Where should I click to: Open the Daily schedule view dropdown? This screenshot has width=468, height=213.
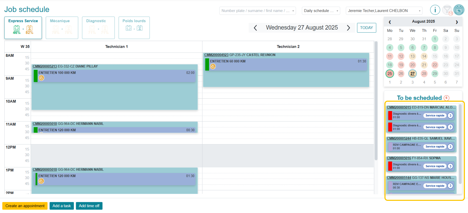[321, 11]
